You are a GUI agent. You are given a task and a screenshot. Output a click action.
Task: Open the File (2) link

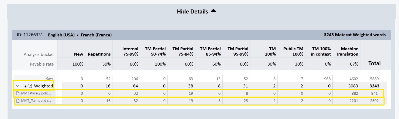[x=26, y=86]
